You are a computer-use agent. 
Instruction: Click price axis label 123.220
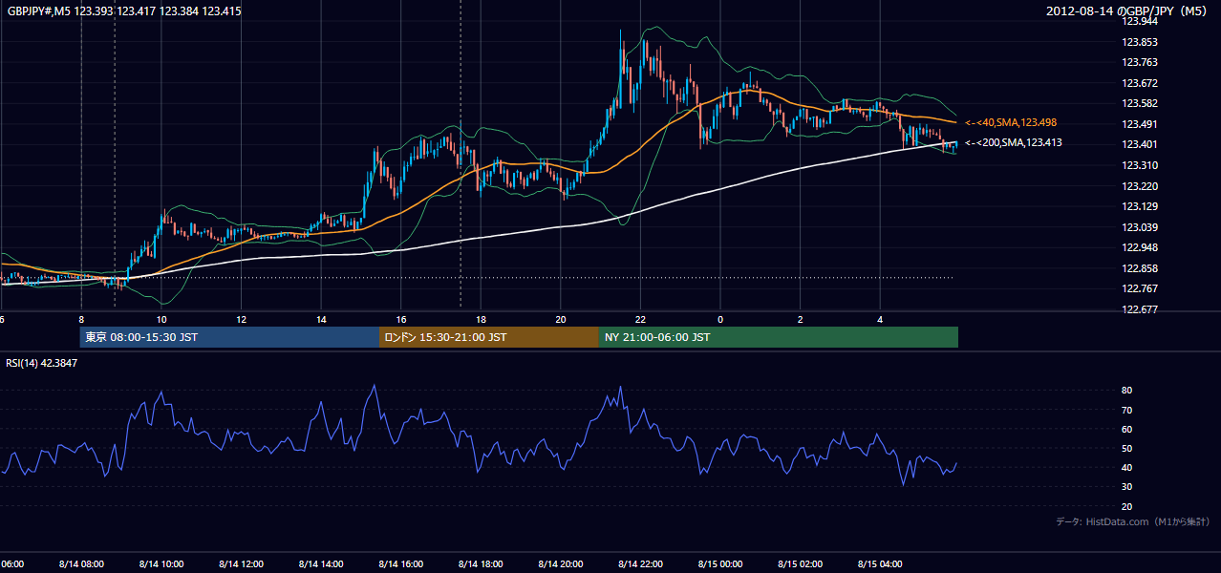tap(1139, 186)
